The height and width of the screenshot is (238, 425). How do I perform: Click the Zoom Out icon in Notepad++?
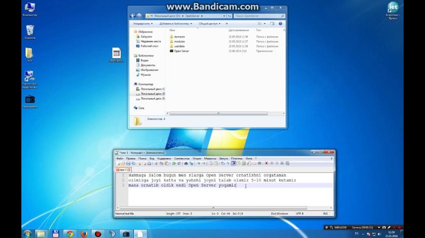pyautogui.click(x=204, y=164)
